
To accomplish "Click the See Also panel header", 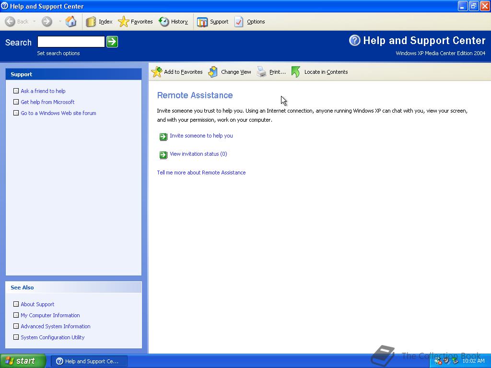I will point(73,287).
